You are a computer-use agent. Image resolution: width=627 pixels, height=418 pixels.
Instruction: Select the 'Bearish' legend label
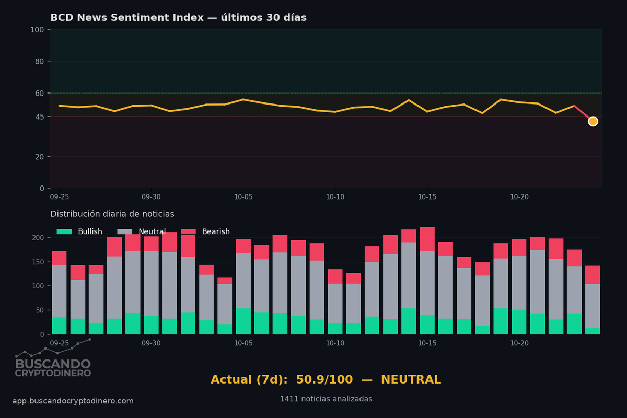point(216,231)
